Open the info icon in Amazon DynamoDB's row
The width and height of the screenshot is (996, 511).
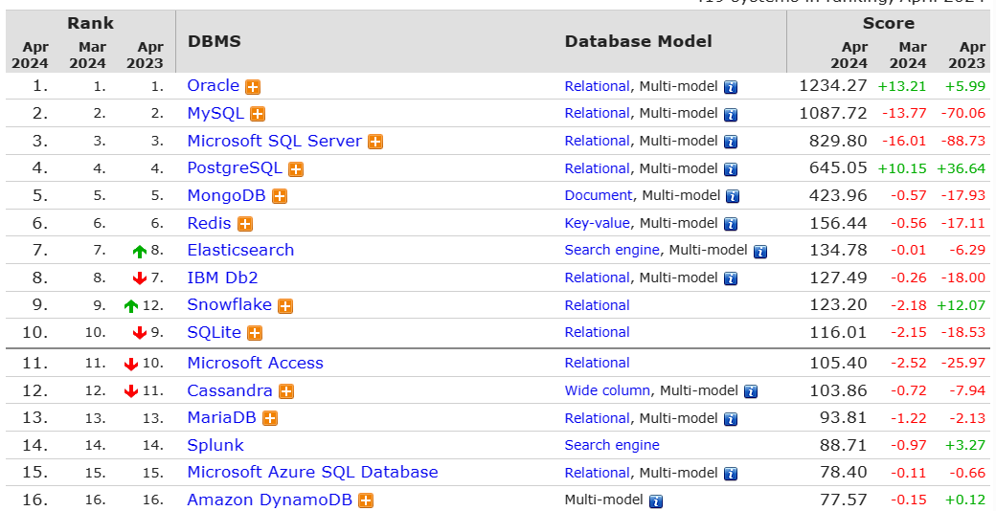[656, 501]
